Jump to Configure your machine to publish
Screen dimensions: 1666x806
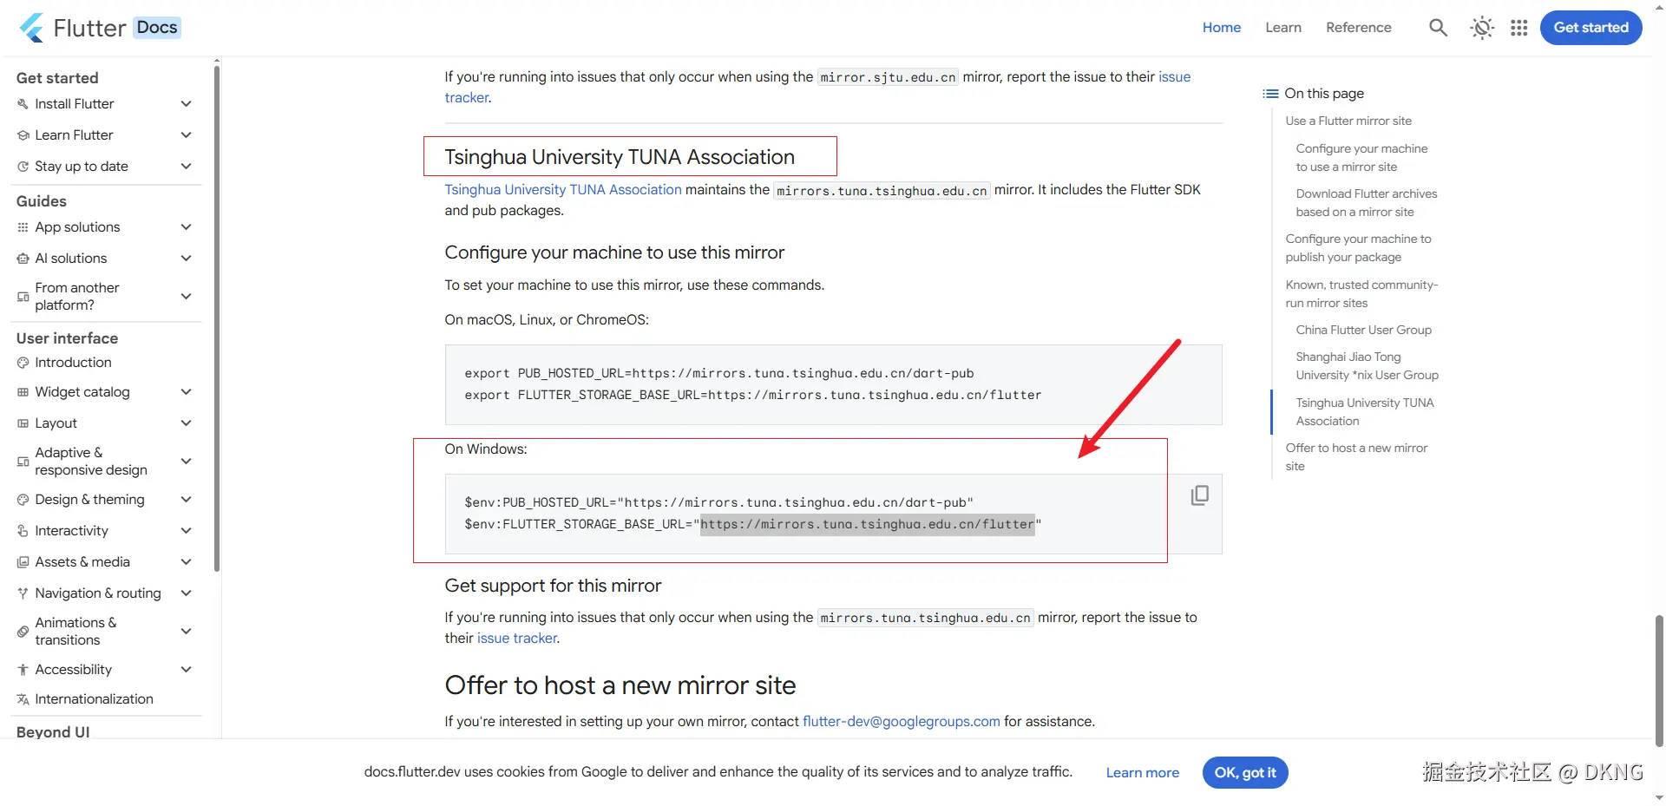click(x=1359, y=248)
